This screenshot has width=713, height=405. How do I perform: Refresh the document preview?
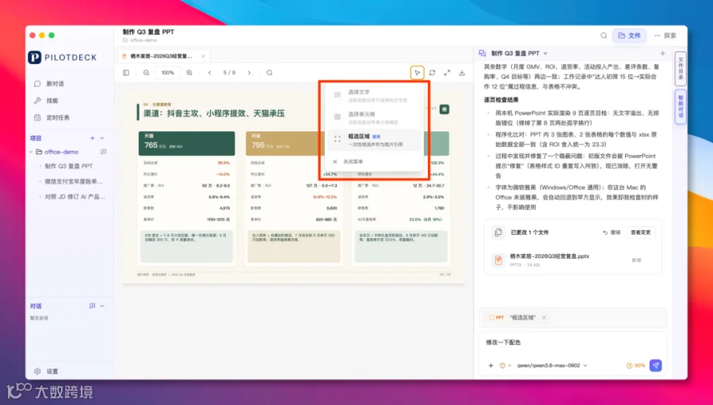[432, 73]
